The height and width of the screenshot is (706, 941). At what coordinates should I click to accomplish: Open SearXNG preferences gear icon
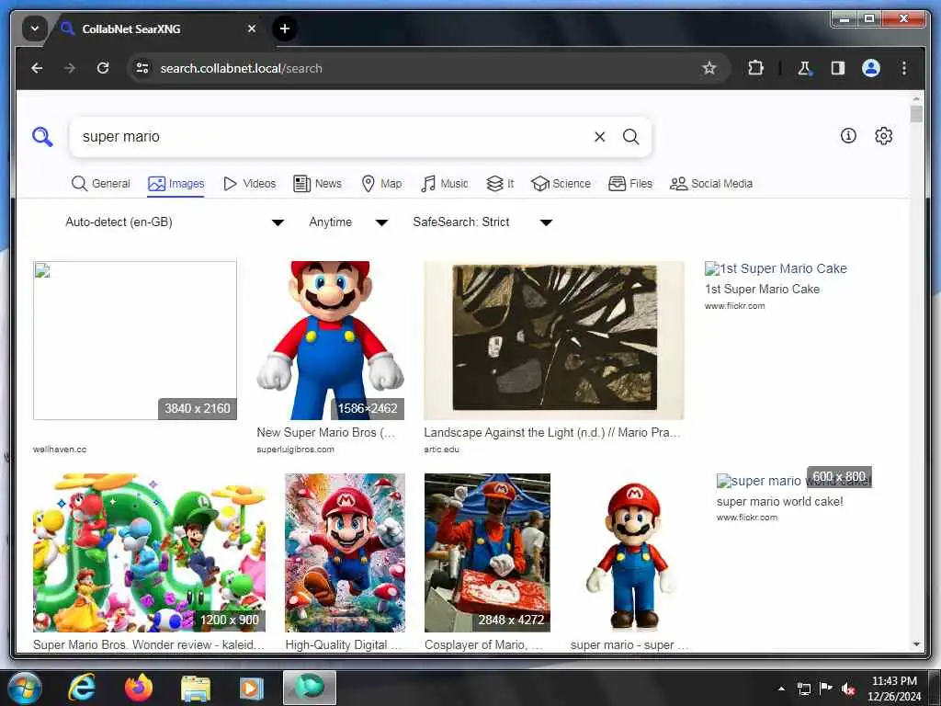(x=883, y=136)
